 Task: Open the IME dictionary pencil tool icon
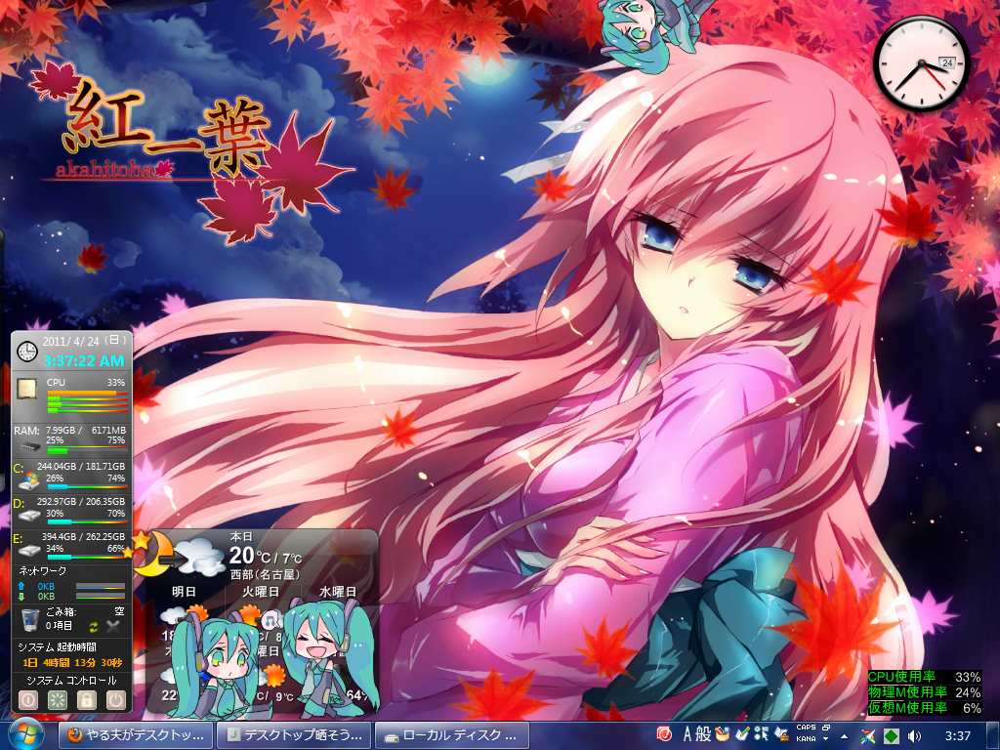pyautogui.click(x=742, y=734)
